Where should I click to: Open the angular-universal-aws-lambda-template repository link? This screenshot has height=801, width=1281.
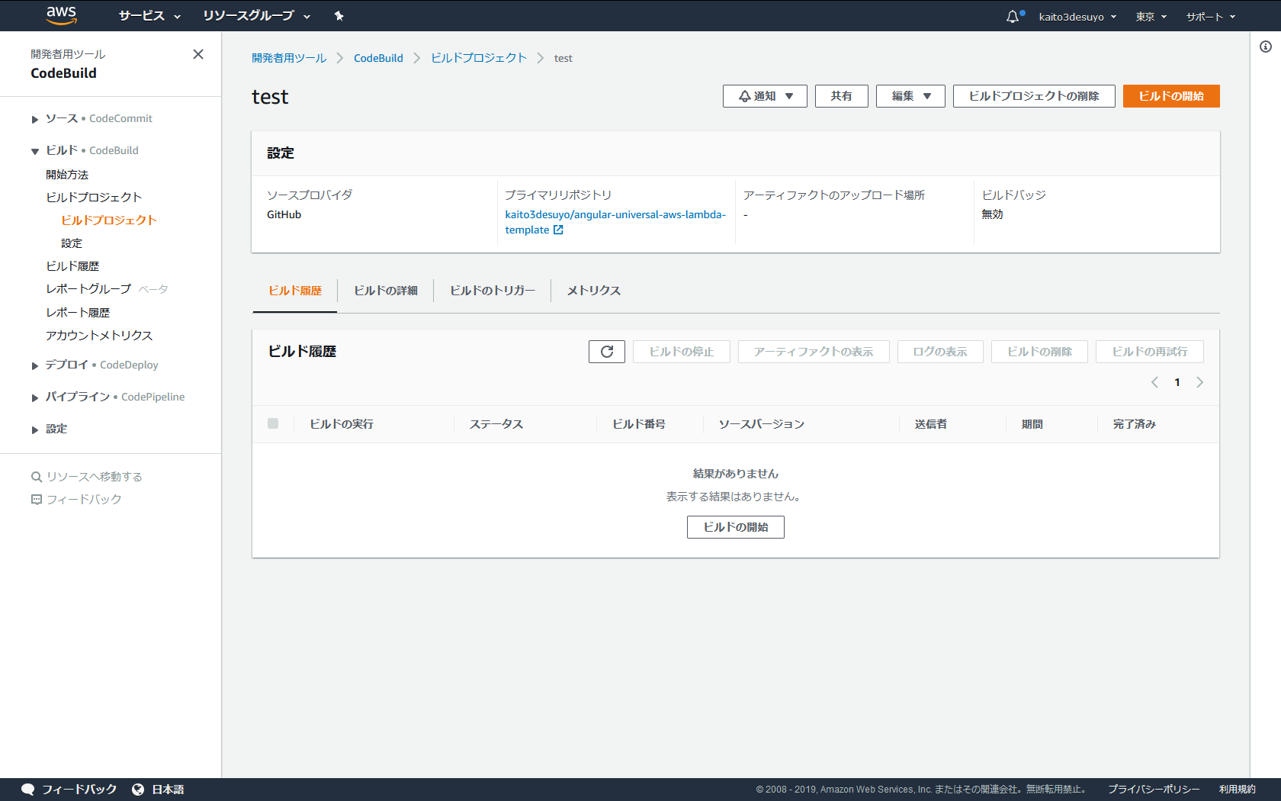pyautogui.click(x=615, y=222)
